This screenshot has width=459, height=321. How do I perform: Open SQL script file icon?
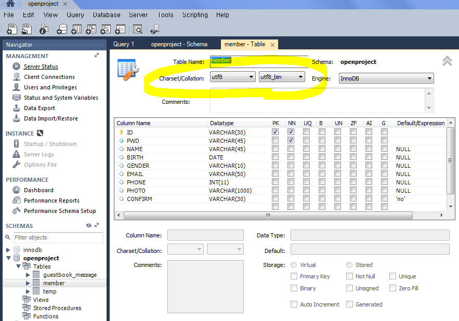pos(27,29)
